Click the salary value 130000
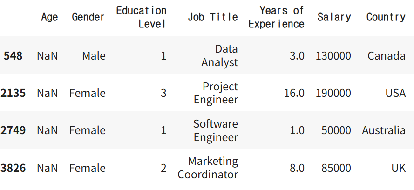Viewport: 414px width, 190px height. 333,56
